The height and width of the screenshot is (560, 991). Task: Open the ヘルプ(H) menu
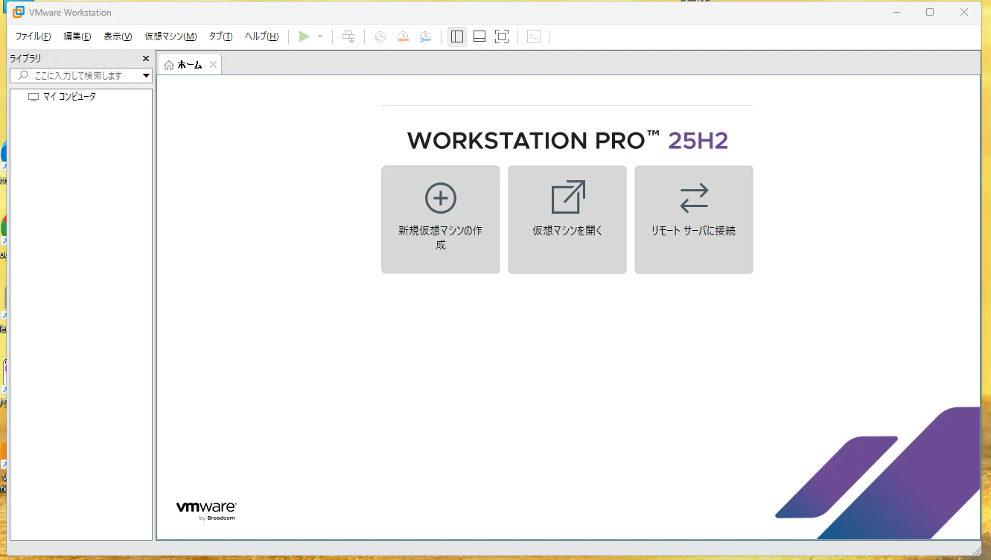tap(261, 36)
